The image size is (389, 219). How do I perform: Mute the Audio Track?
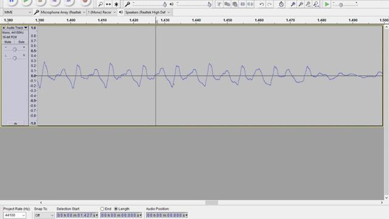pos(8,42)
